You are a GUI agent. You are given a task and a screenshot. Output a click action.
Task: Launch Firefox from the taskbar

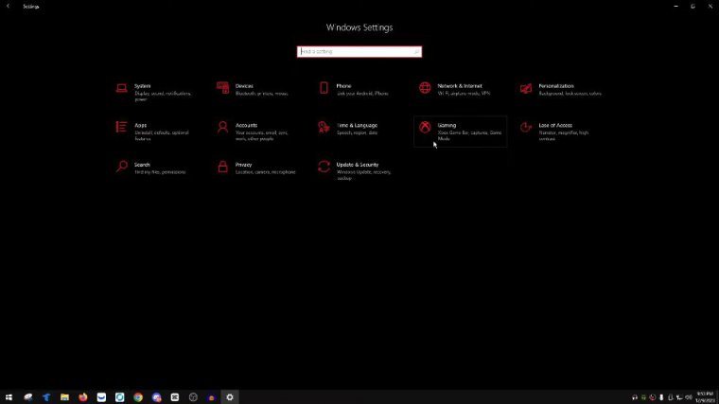click(83, 397)
